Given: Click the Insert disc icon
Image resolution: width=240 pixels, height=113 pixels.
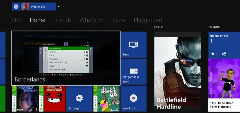Looking at the screenshot, I should [x=133, y=98].
